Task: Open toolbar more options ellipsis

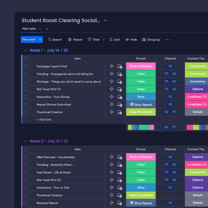Action: (x=167, y=40)
